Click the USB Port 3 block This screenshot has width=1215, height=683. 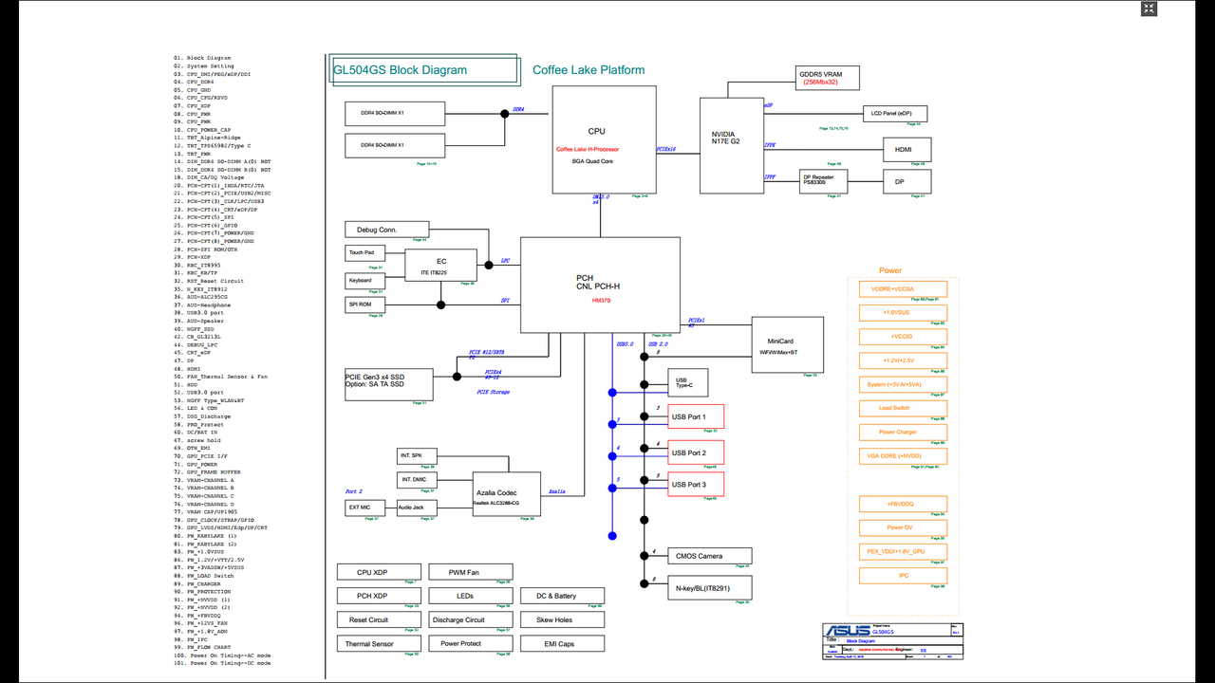point(696,484)
